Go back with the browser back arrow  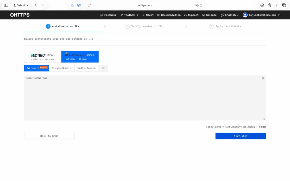pos(36,5)
